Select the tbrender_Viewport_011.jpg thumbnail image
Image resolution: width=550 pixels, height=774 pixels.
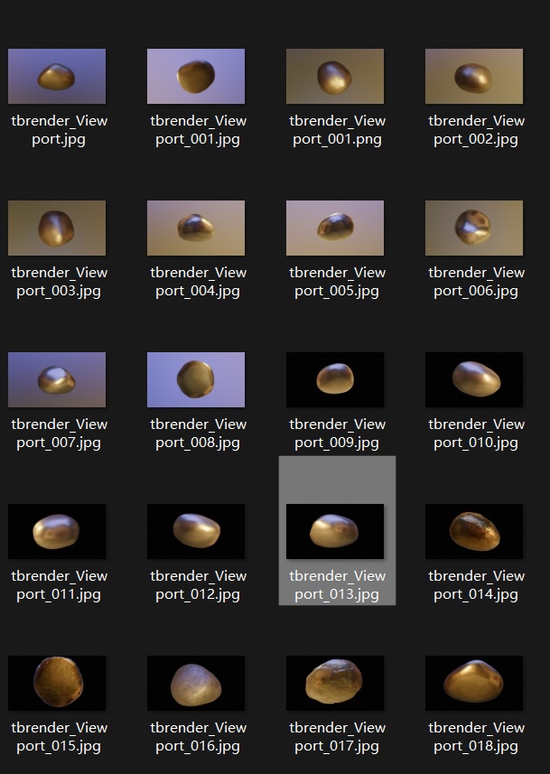click(x=57, y=532)
